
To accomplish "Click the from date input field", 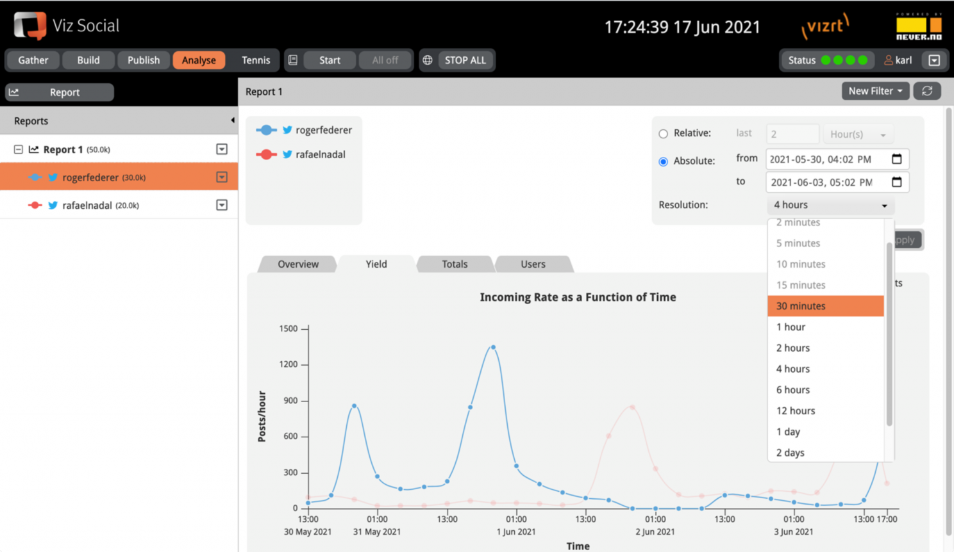I will click(837, 159).
